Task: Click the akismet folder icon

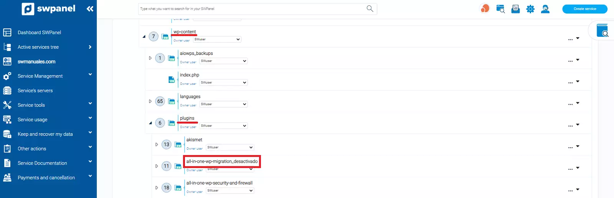Action: tap(178, 145)
